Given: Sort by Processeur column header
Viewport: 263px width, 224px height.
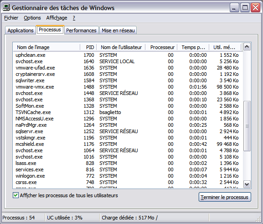Looking at the screenshot, I should coord(161,47).
